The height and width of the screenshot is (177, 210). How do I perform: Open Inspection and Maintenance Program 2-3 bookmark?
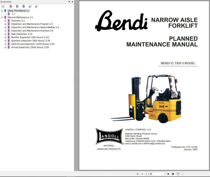click(32, 24)
